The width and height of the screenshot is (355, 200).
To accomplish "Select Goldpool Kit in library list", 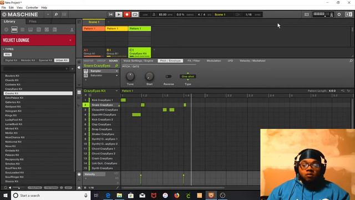I will (38, 107).
